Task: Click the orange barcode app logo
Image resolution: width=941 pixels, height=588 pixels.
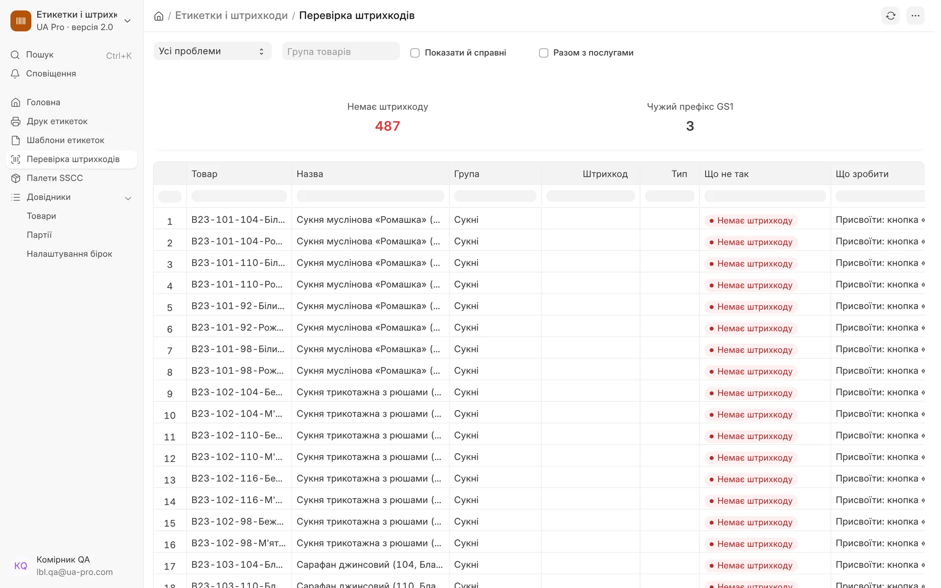Action: point(21,21)
